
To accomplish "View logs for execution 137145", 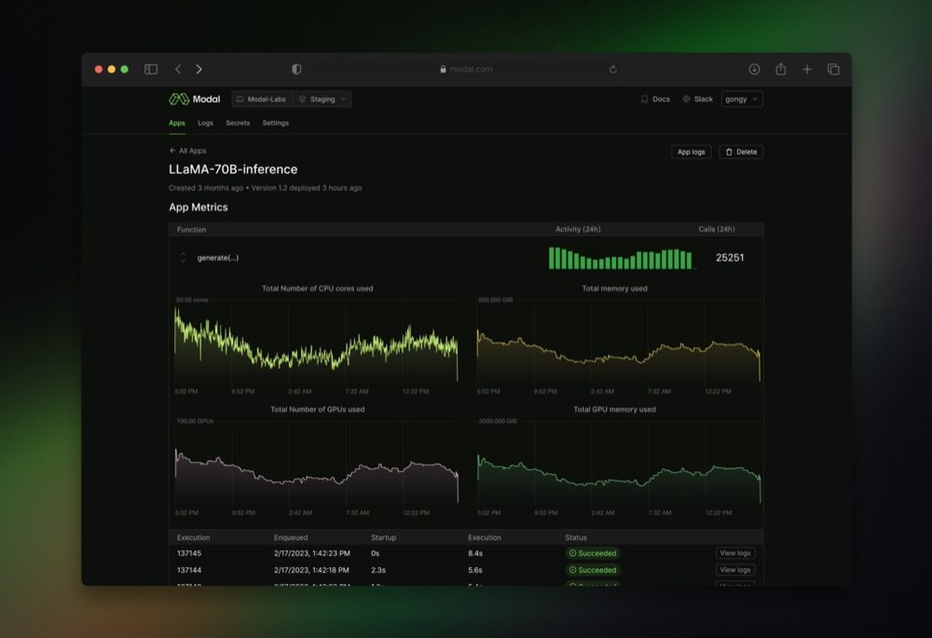I will [x=734, y=553].
